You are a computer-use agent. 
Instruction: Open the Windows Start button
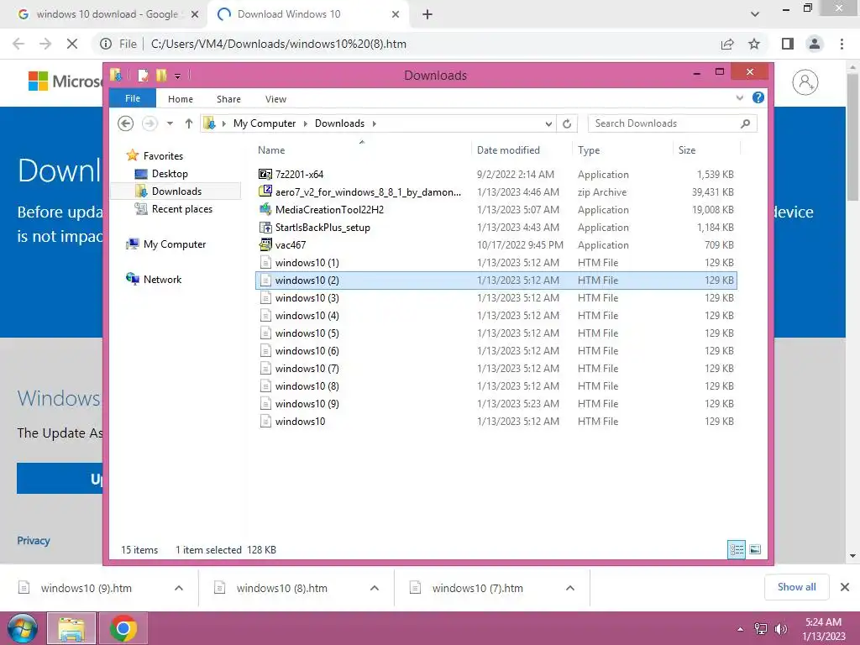point(22,628)
